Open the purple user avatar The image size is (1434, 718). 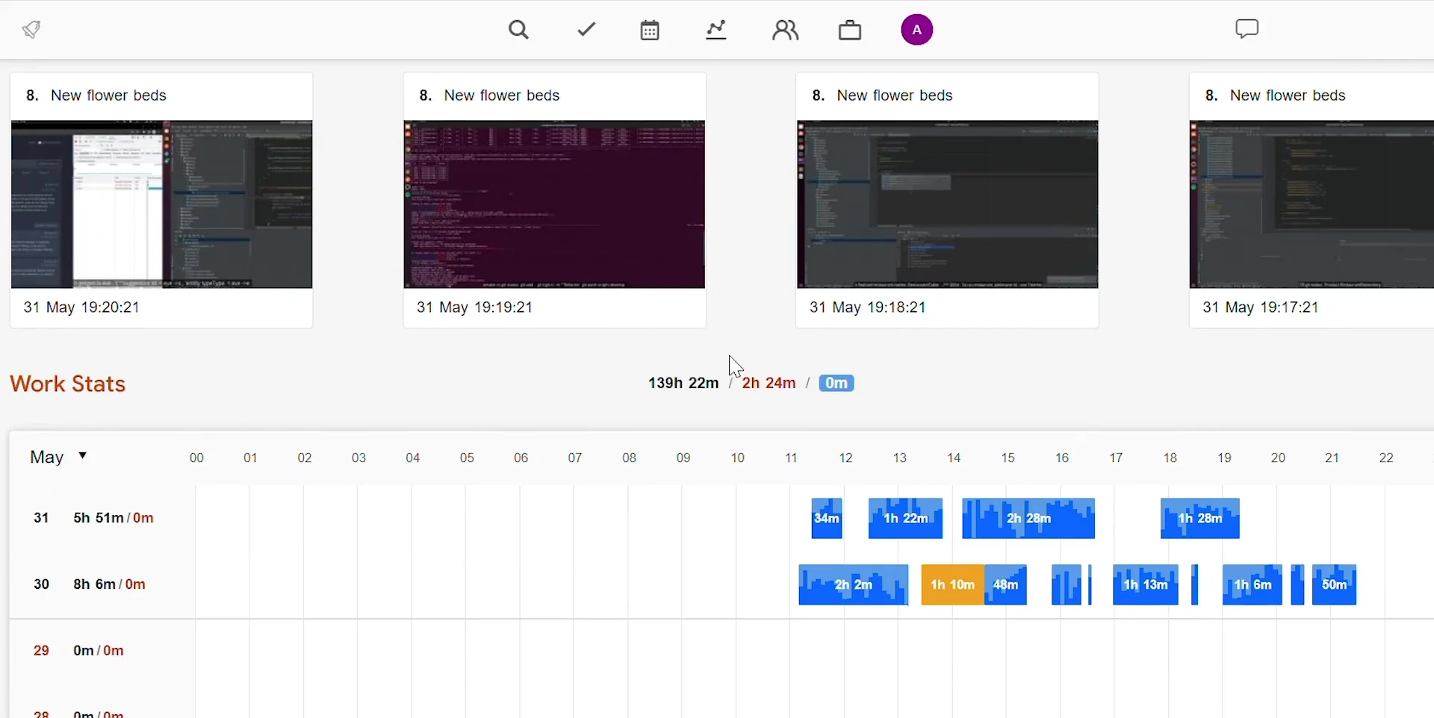click(916, 31)
